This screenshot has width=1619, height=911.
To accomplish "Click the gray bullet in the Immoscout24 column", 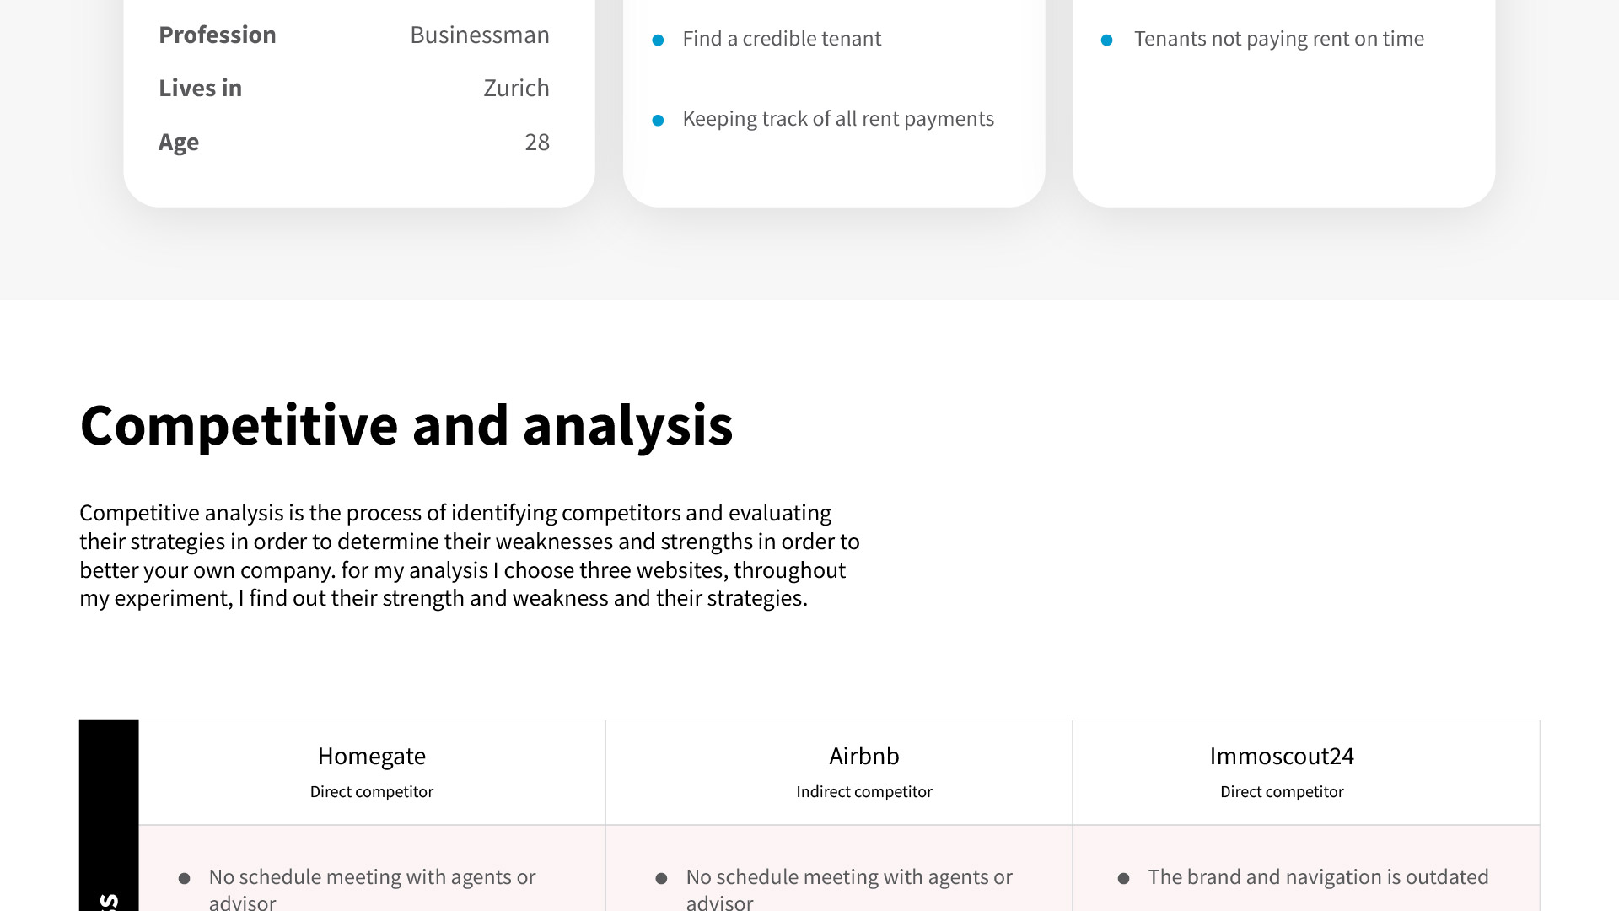I will pos(1123,879).
